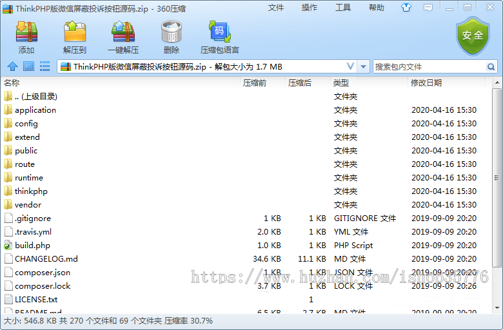503x330 pixels.
Task: Select the .gitignore file icon
Action: 8,218
